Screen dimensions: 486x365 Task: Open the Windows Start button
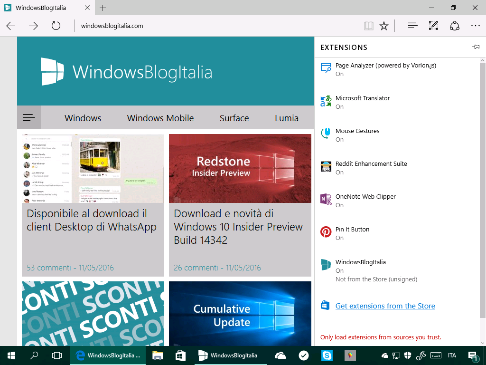click(11, 355)
